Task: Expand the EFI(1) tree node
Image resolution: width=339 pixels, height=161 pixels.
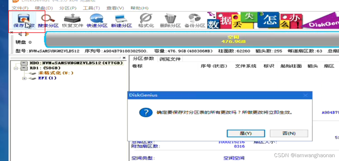Action: tap(24, 78)
